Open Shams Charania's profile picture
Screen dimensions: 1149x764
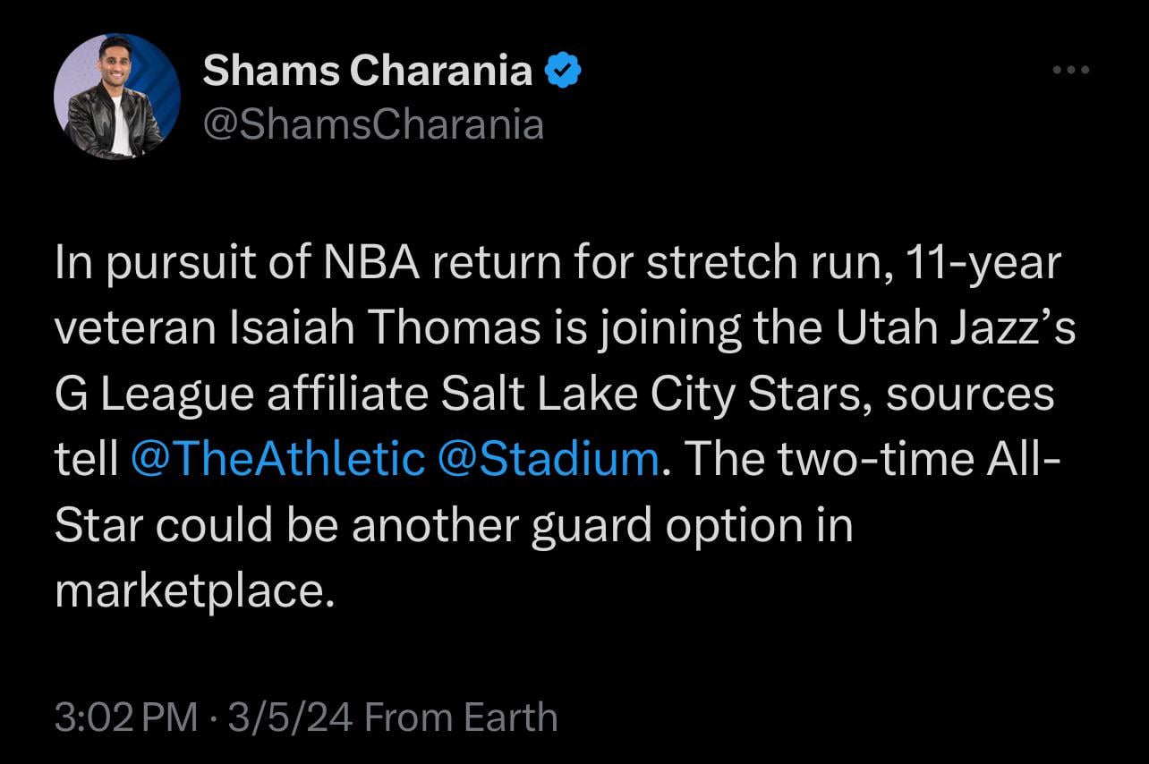pos(117,97)
